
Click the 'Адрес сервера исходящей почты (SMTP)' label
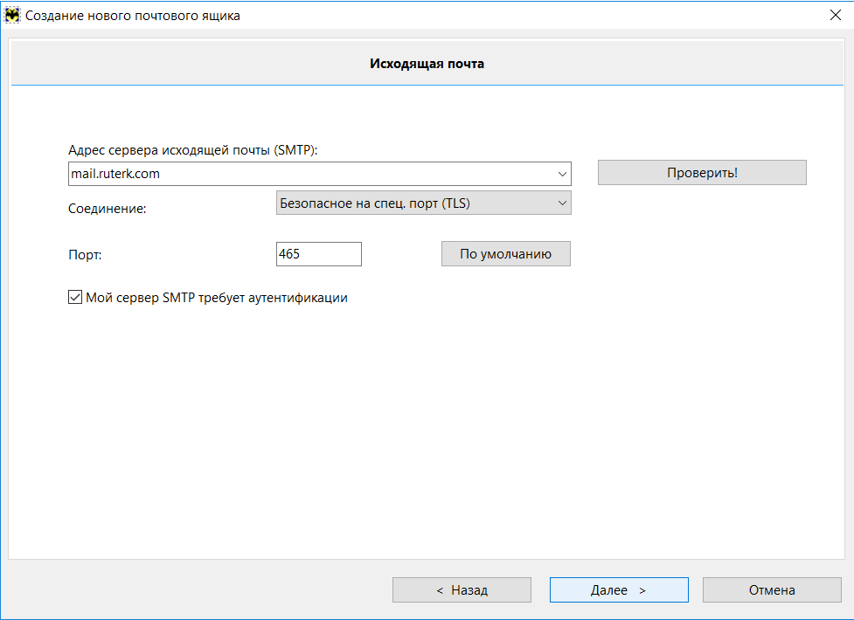click(192, 150)
